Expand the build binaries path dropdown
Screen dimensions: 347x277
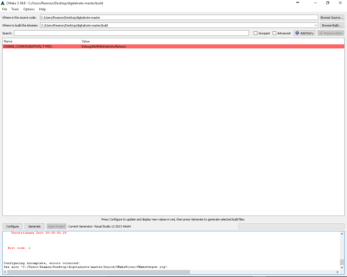pos(316,25)
